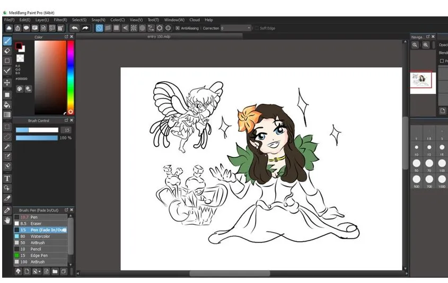Screen dimensions: 448x283
Task: Select the transparent color swatch
Action: click(x=20, y=58)
